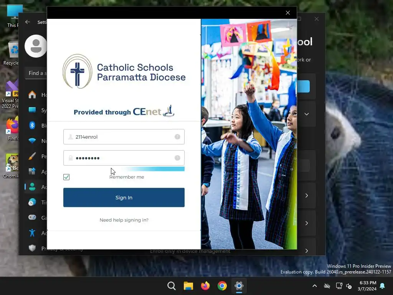Select the Personalization brush icon in Settings

coord(32,156)
